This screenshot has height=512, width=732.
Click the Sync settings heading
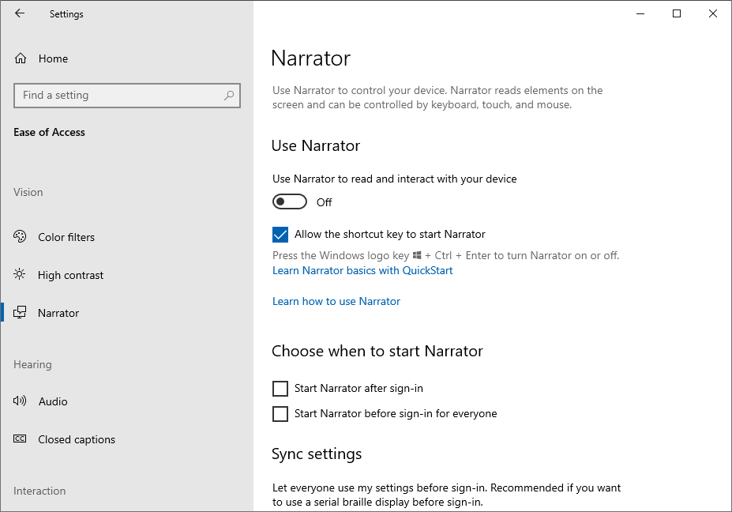tap(317, 454)
